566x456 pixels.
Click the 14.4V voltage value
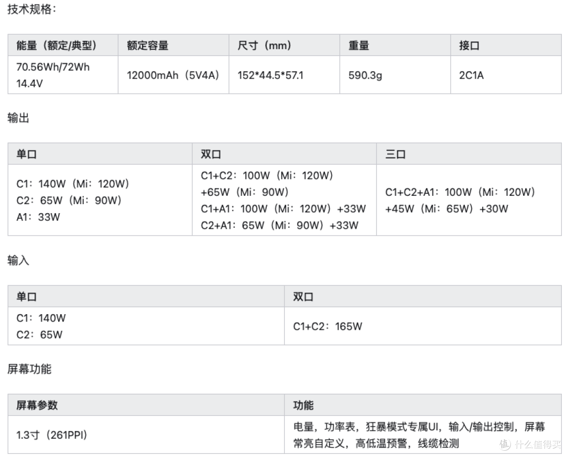tap(29, 84)
